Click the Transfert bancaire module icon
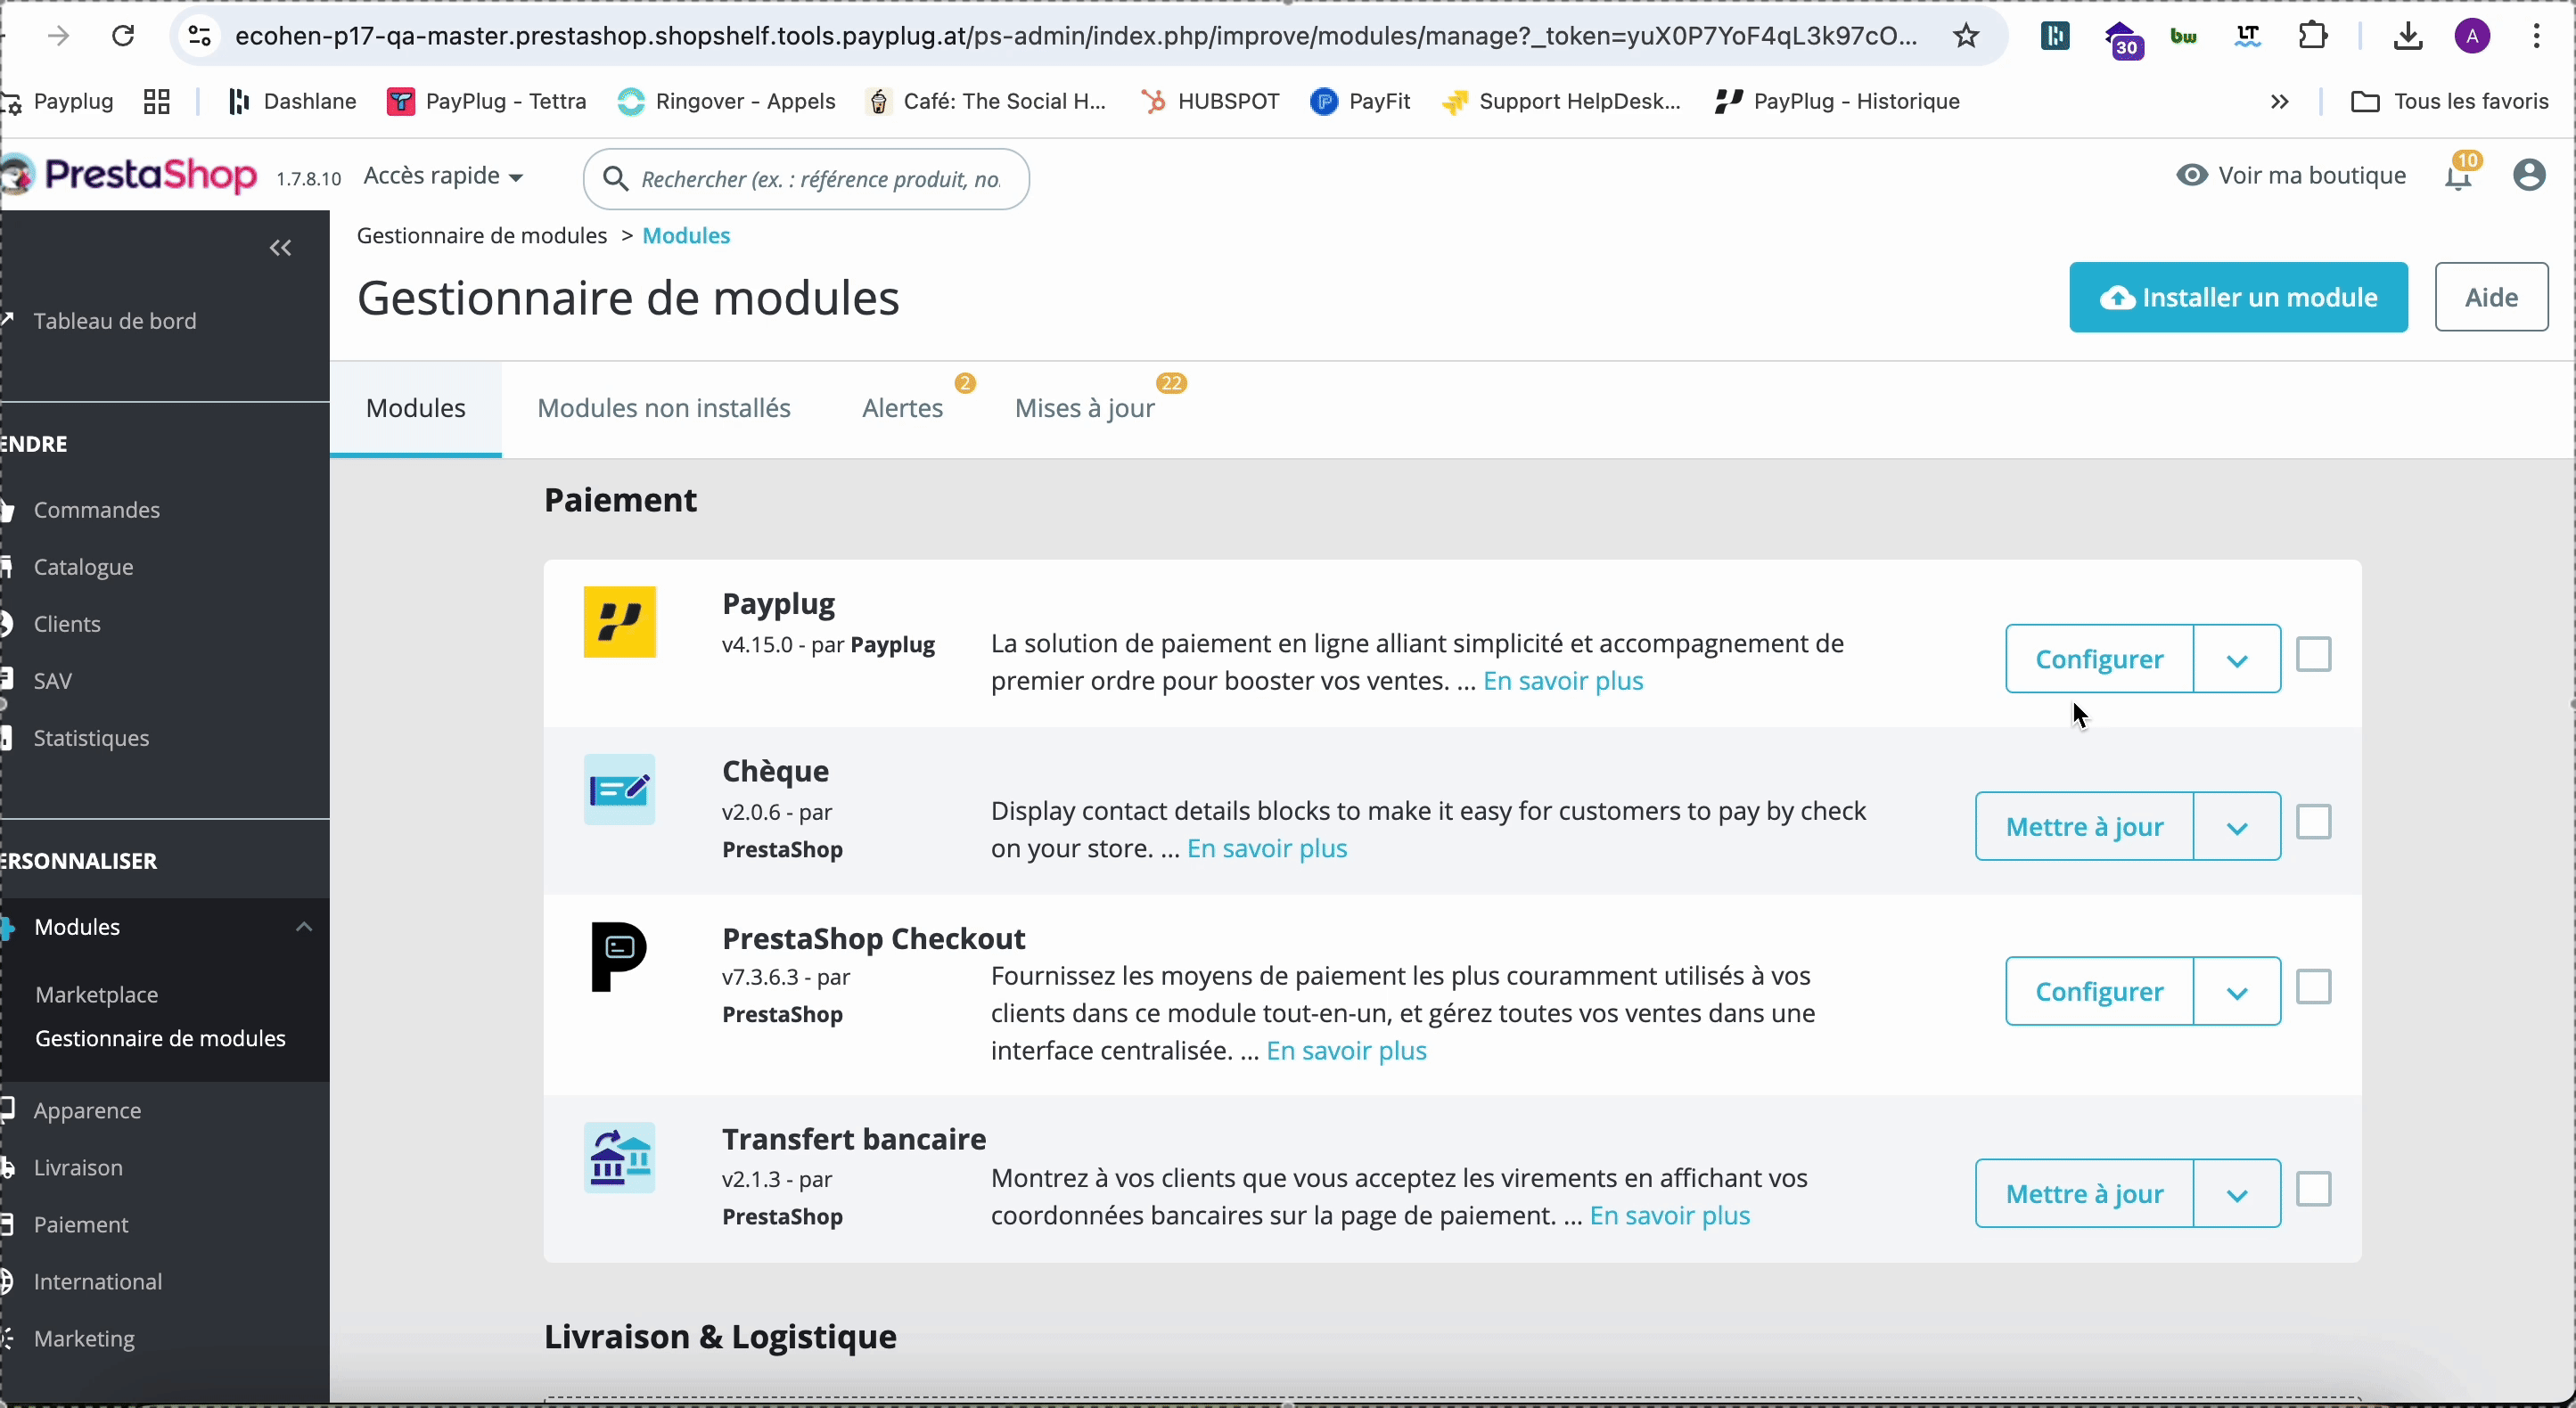Viewport: 2576px width, 1408px height. point(620,1158)
